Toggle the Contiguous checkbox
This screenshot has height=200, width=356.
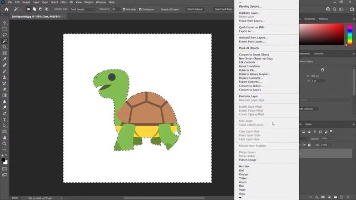140,9
